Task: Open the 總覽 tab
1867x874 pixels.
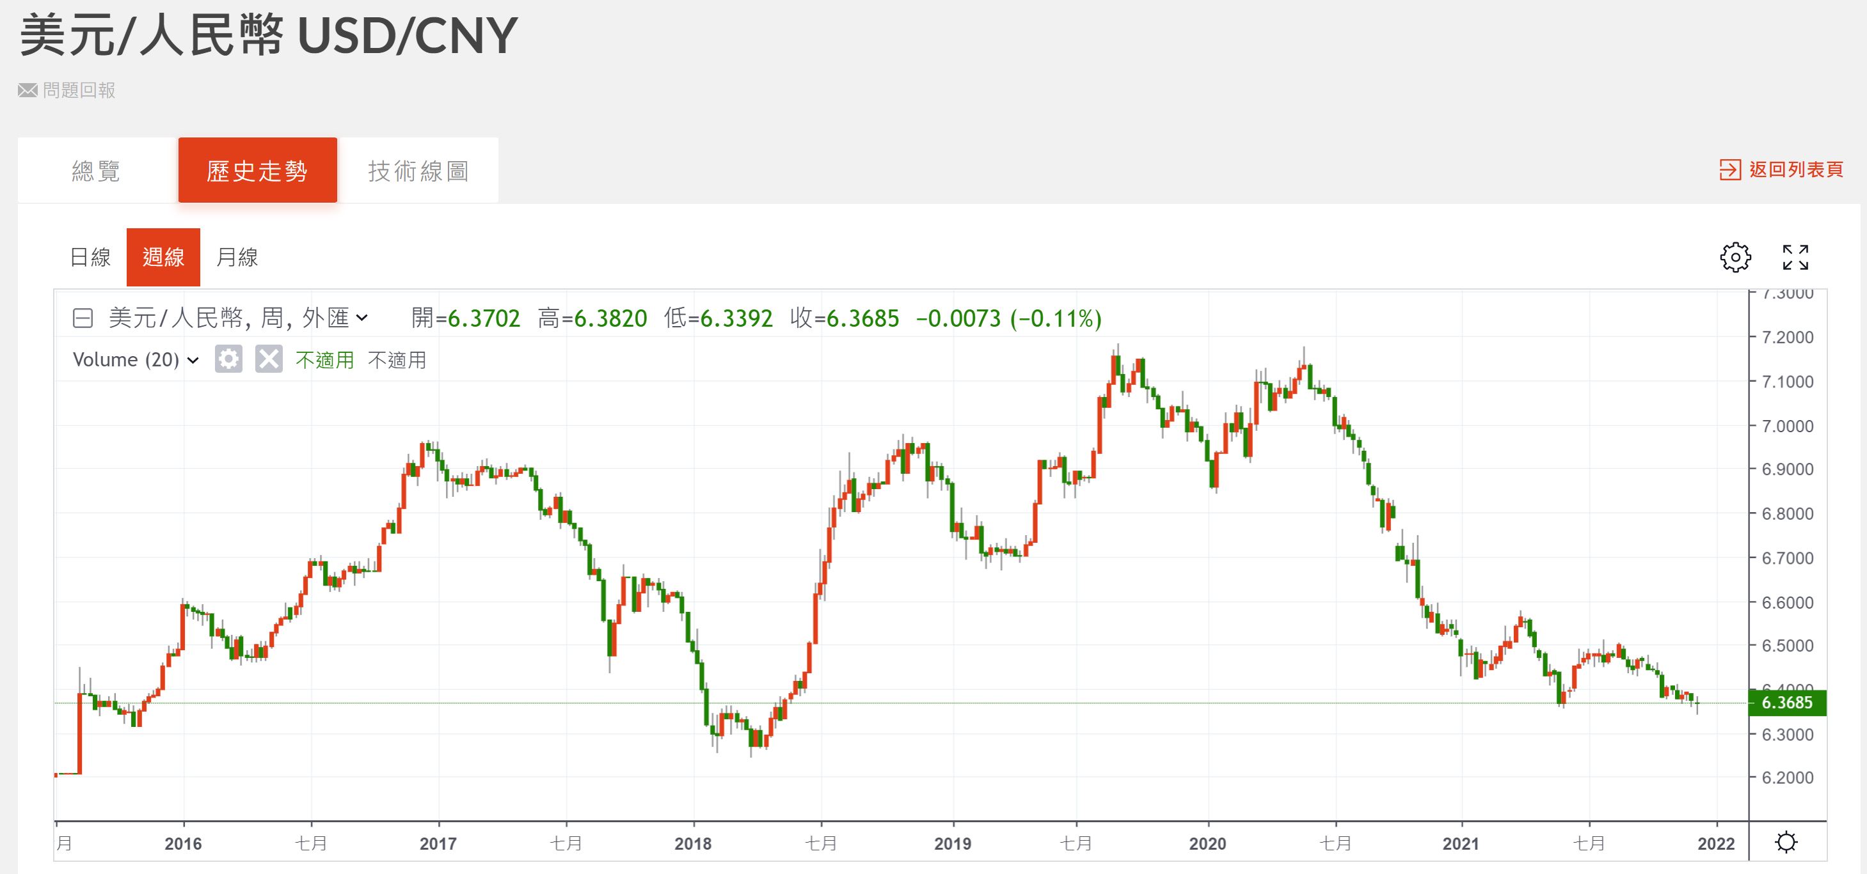Action: [96, 171]
